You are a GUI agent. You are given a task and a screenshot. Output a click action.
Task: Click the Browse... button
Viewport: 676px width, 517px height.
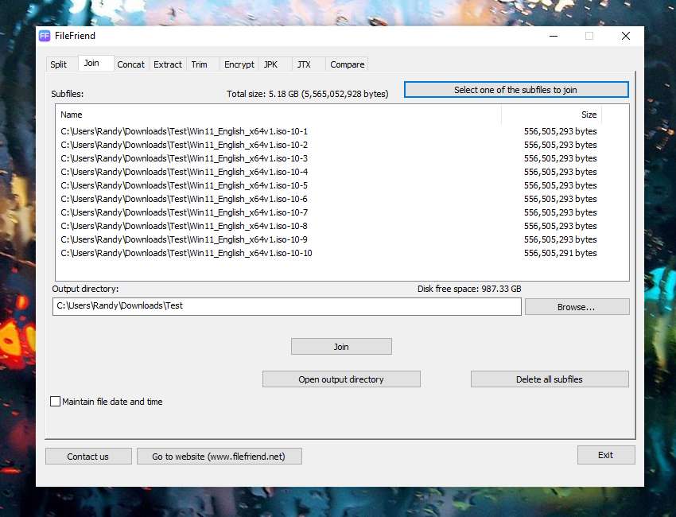click(x=577, y=307)
